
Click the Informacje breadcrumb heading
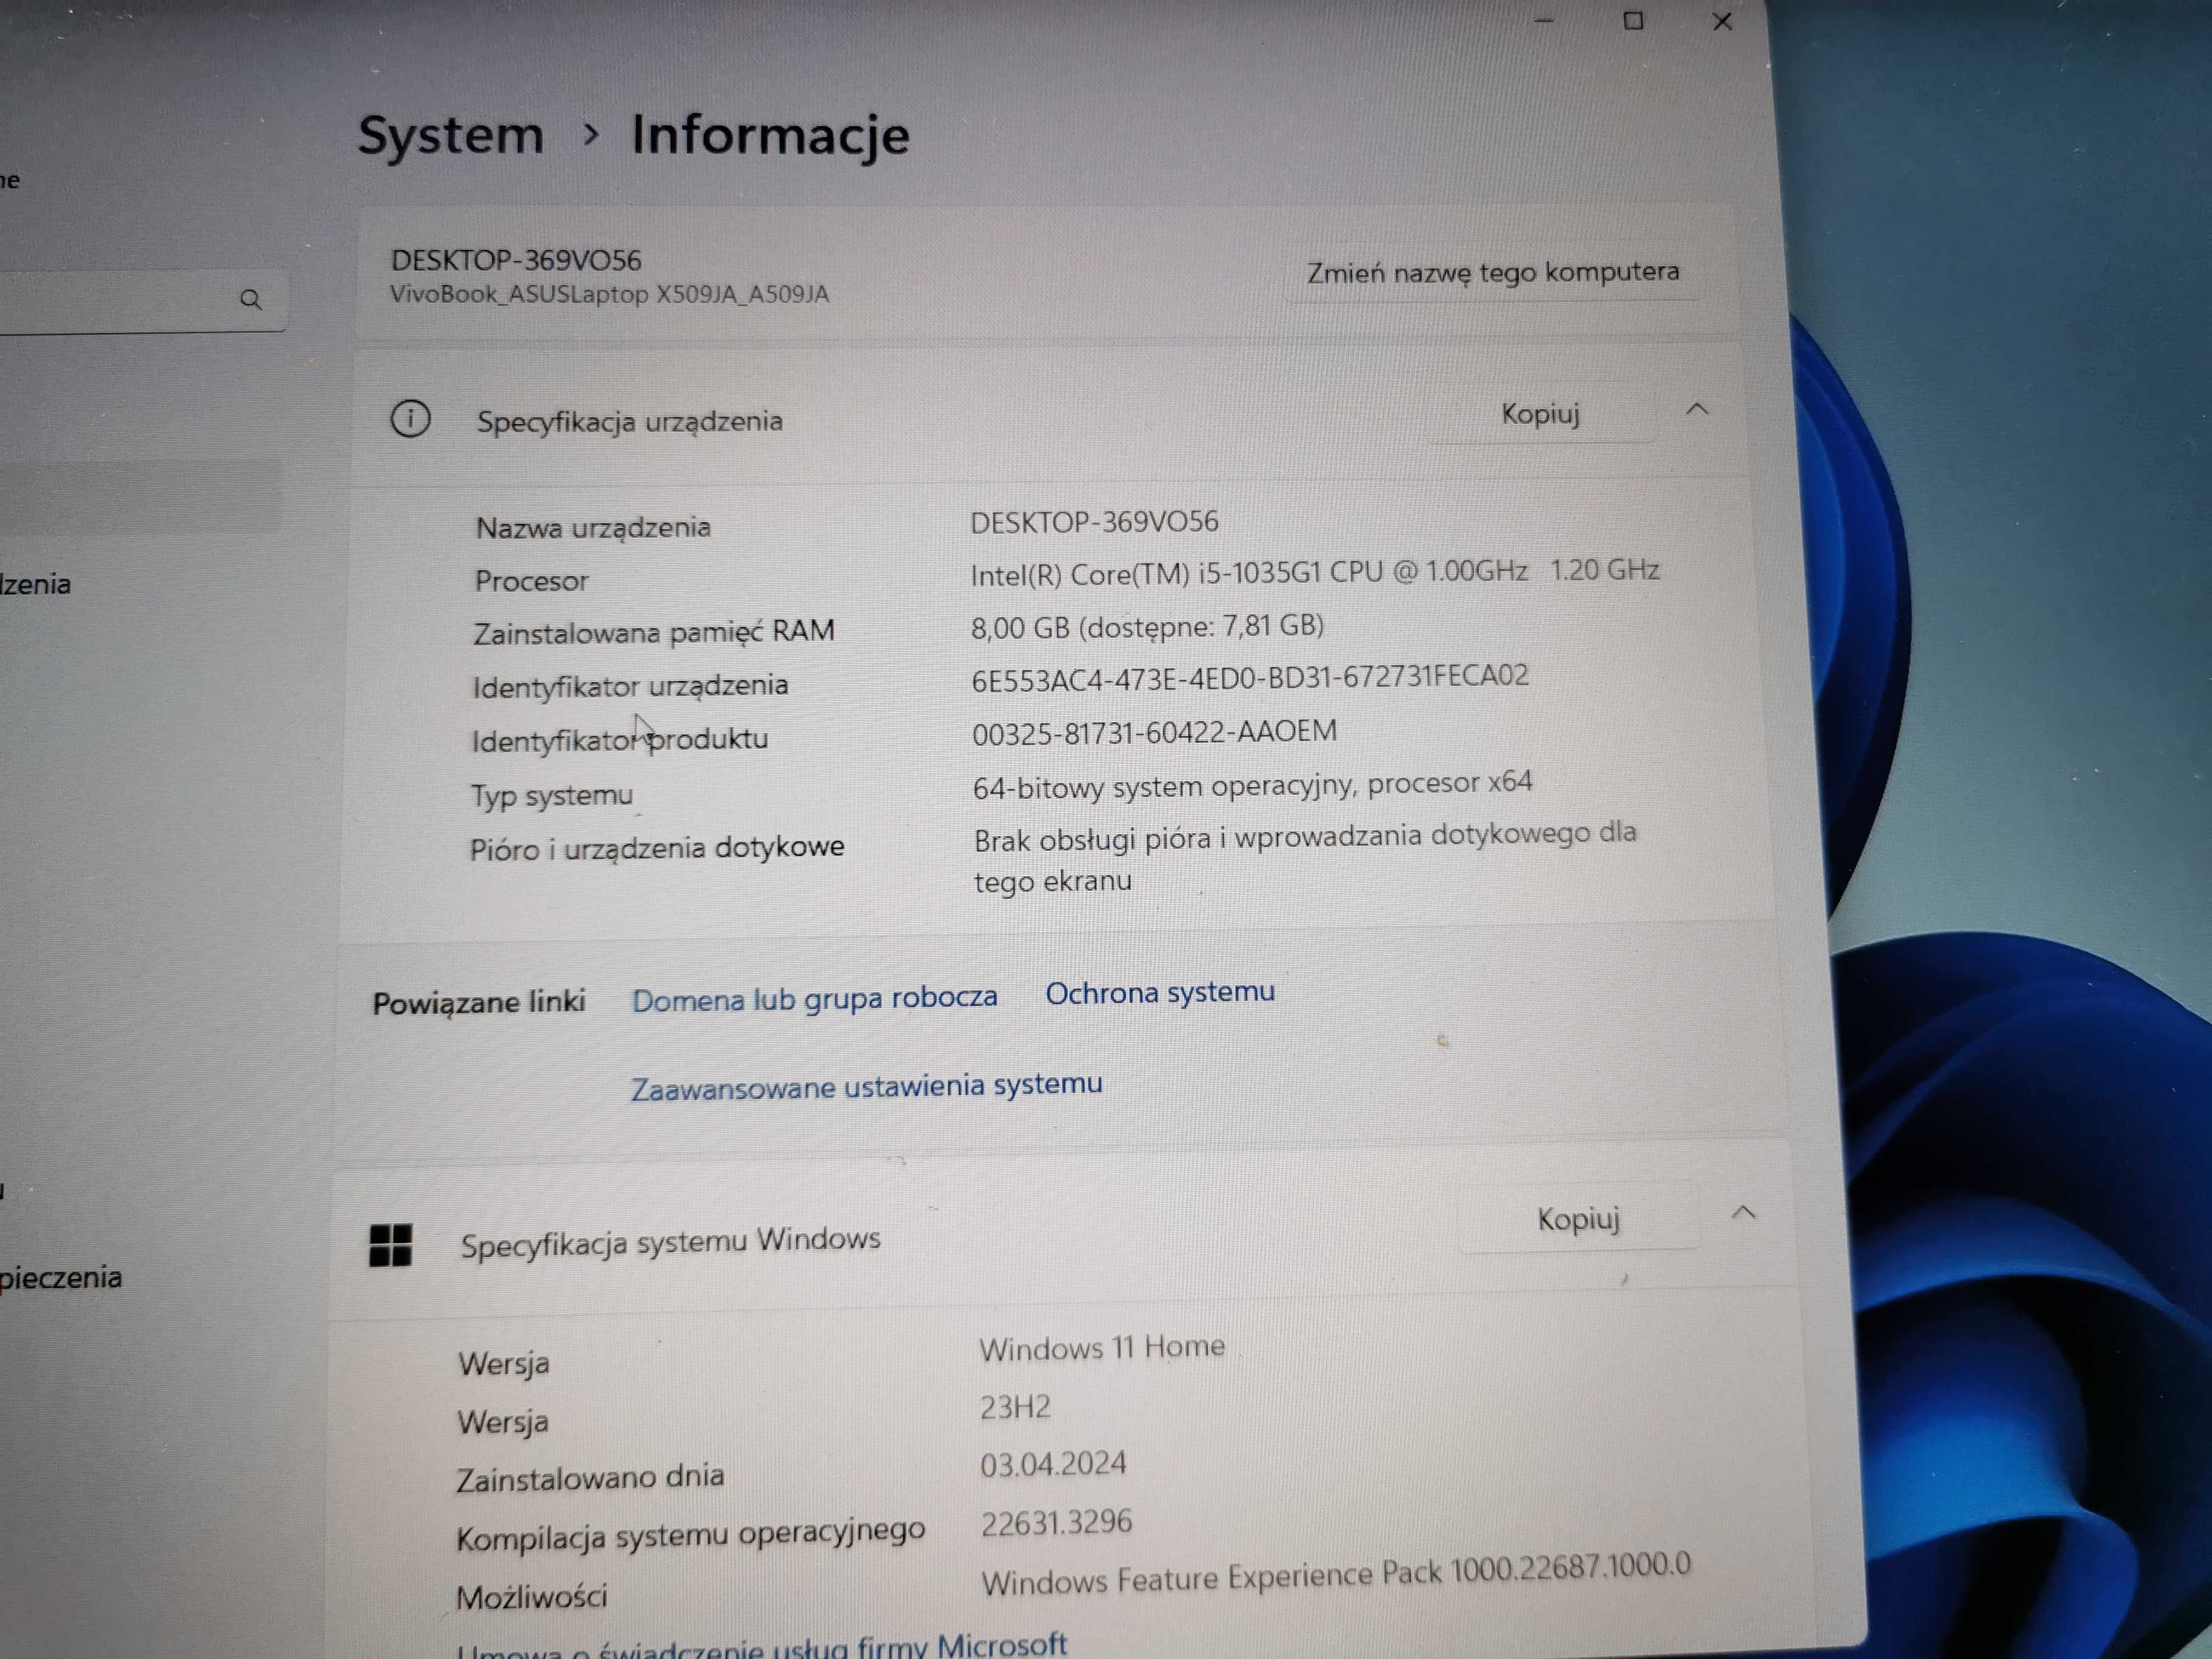pyautogui.click(x=770, y=135)
